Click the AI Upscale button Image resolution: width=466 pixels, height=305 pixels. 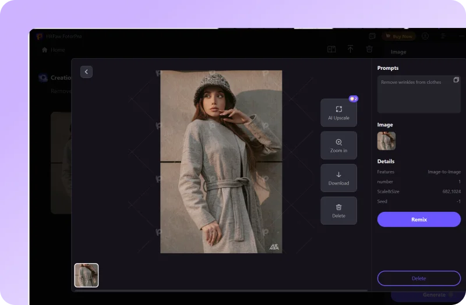338,113
